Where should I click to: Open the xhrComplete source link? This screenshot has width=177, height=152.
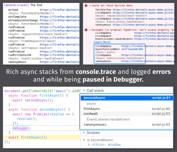(x=59, y=17)
